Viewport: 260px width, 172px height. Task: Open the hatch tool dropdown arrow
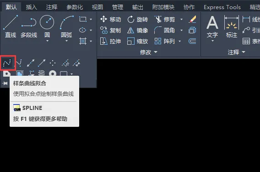point(91,41)
